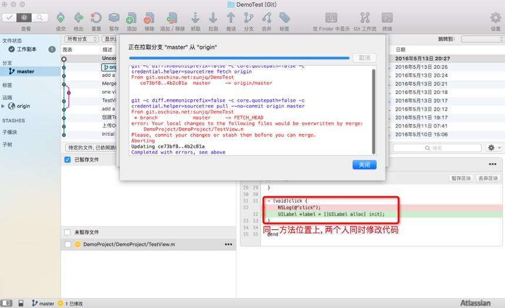The width and height of the screenshot is (505, 308).
Task: Click the Subtrees (子树) sidebar section
Action: pyautogui.click(x=8, y=145)
